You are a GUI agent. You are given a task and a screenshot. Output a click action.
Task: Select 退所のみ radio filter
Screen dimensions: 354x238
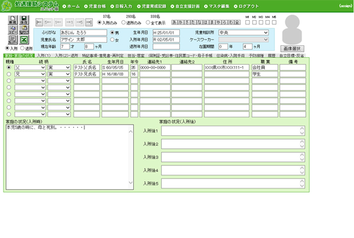123,22
